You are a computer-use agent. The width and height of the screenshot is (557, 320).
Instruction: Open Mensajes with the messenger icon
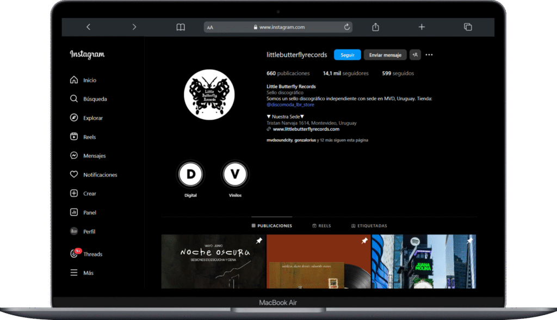pyautogui.click(x=74, y=156)
